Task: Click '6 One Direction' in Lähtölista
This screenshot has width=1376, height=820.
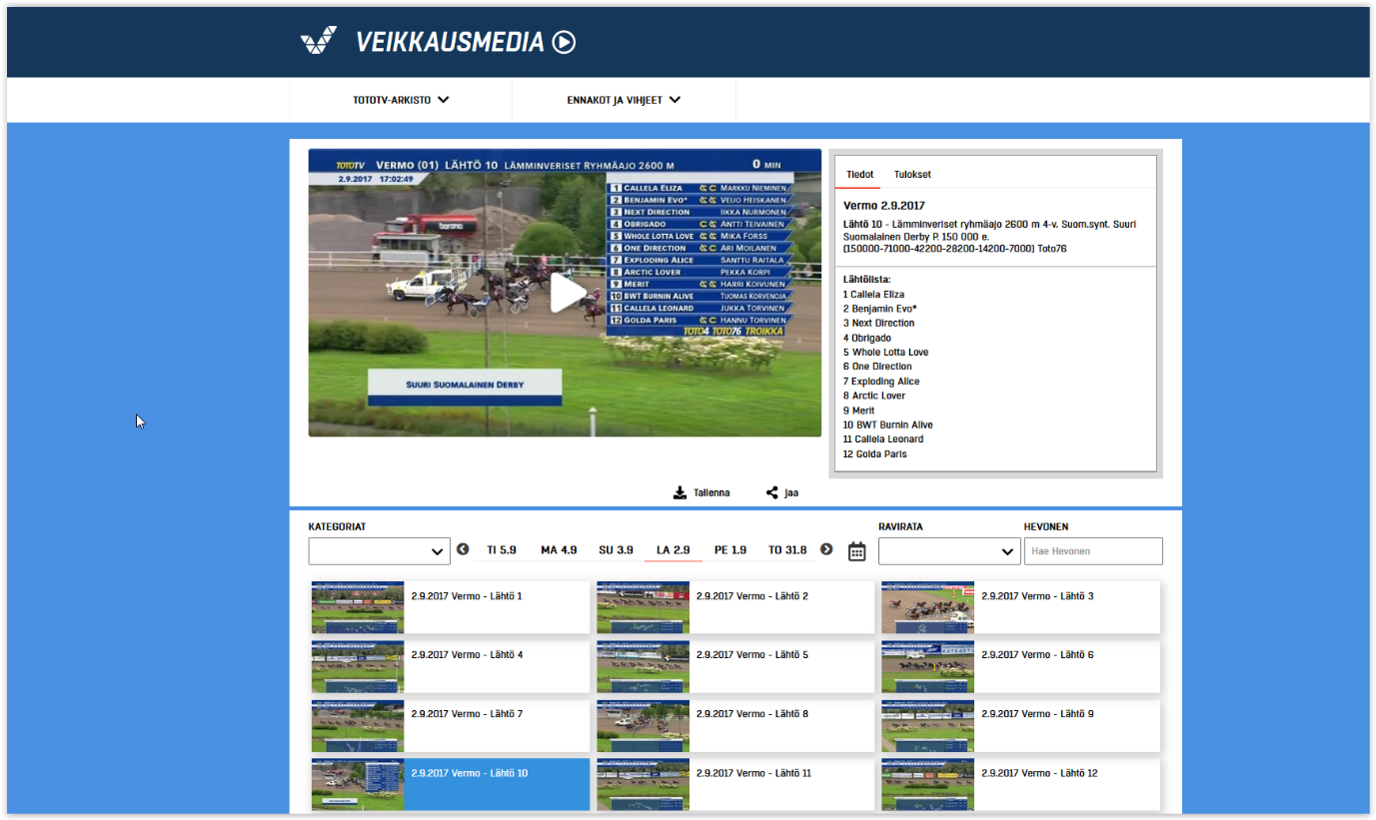Action: [x=877, y=367]
